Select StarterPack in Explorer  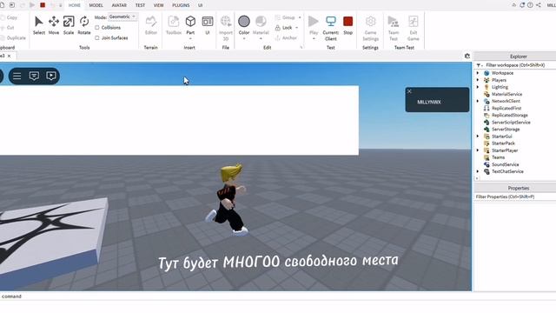503,143
